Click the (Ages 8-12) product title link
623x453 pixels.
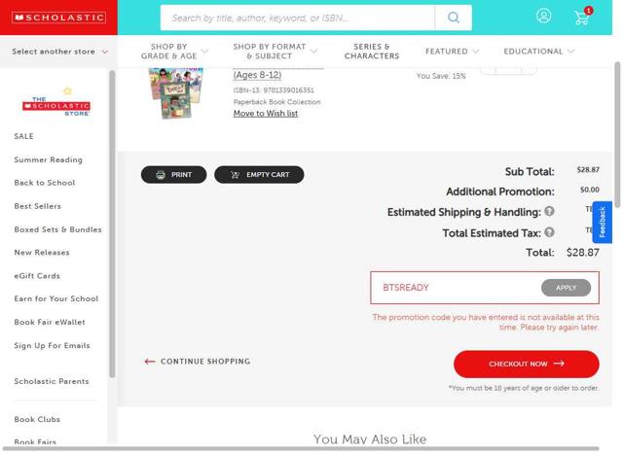point(257,75)
